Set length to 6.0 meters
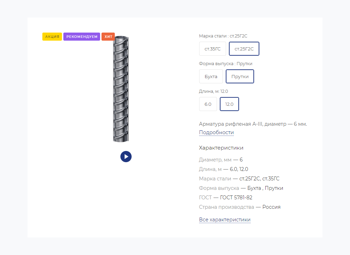This screenshot has height=255, width=350. tap(208, 104)
